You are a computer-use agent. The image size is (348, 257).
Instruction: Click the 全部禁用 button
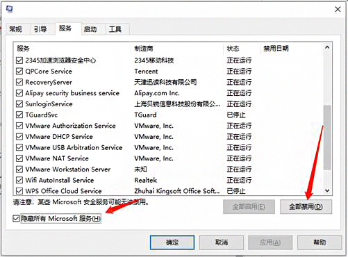point(306,206)
